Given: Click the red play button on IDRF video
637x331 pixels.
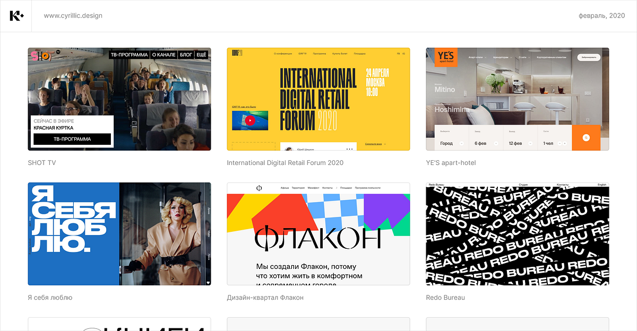Looking at the screenshot, I should pos(250,120).
